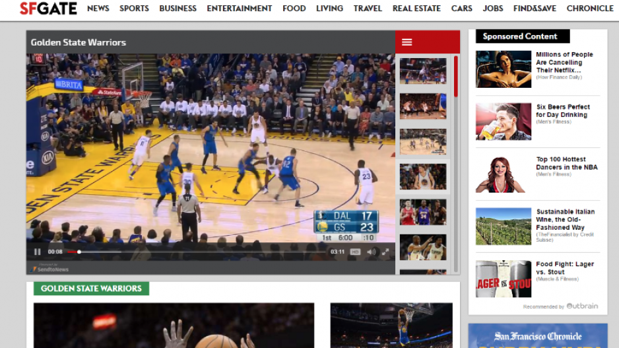Enter fullscreen with the expand icon

click(x=385, y=252)
